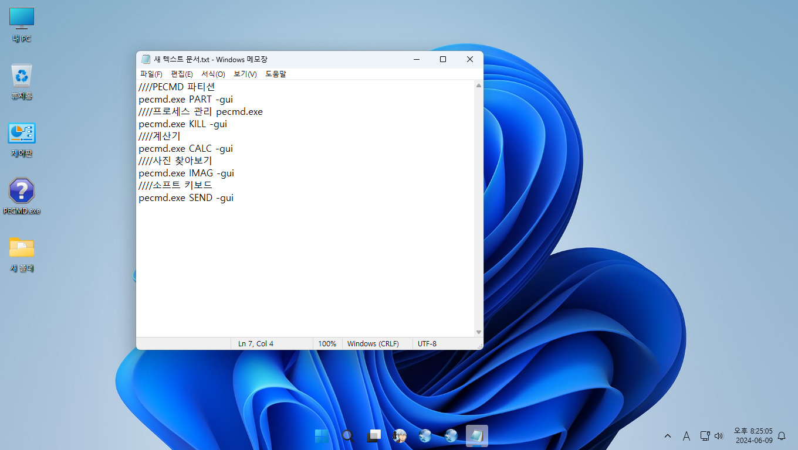Open the 내 PC desktop icon
This screenshot has height=450, width=798.
click(22, 25)
